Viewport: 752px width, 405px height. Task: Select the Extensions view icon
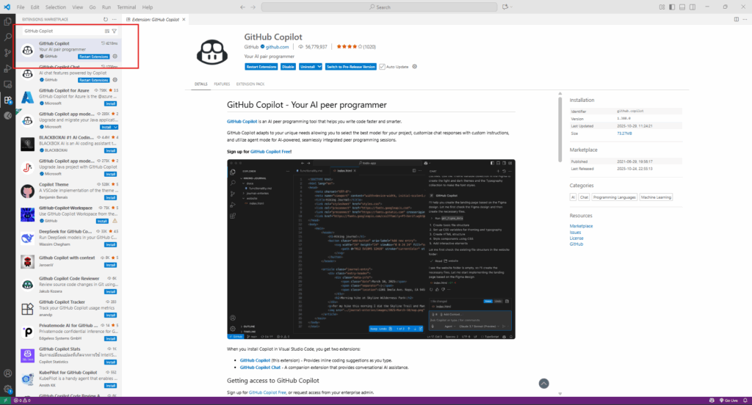7,101
